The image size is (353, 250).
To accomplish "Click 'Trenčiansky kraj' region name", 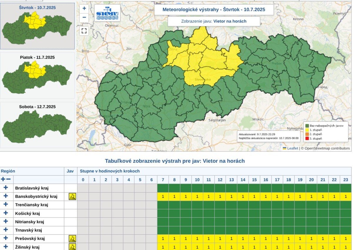I will tap(31, 205).
